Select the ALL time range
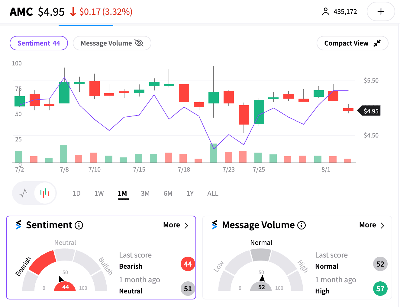The height and width of the screenshot is (307, 400). tap(213, 193)
